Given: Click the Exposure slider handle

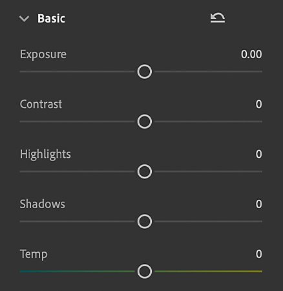Looking at the screenshot, I should click(x=145, y=72).
